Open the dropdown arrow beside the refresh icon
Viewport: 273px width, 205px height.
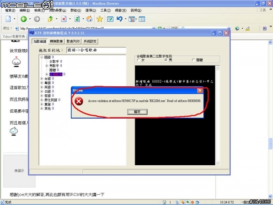tap(83, 19)
